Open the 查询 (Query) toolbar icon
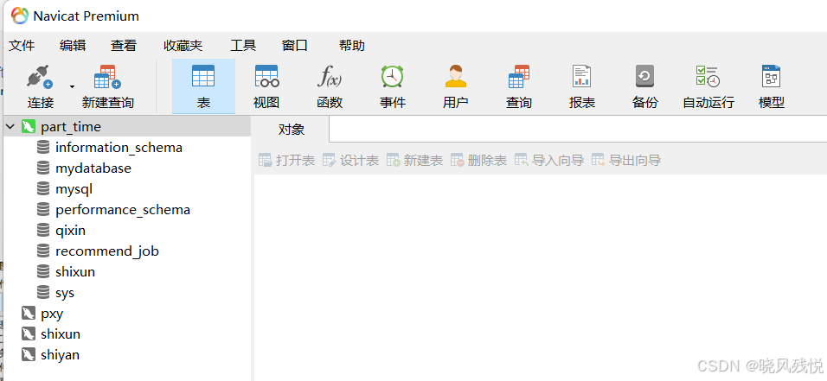 (519, 76)
